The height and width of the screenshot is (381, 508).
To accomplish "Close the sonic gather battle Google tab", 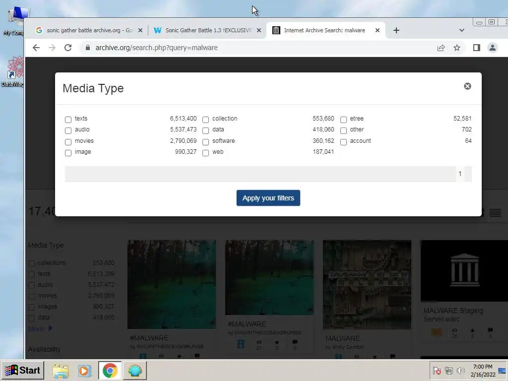I will (x=140, y=30).
